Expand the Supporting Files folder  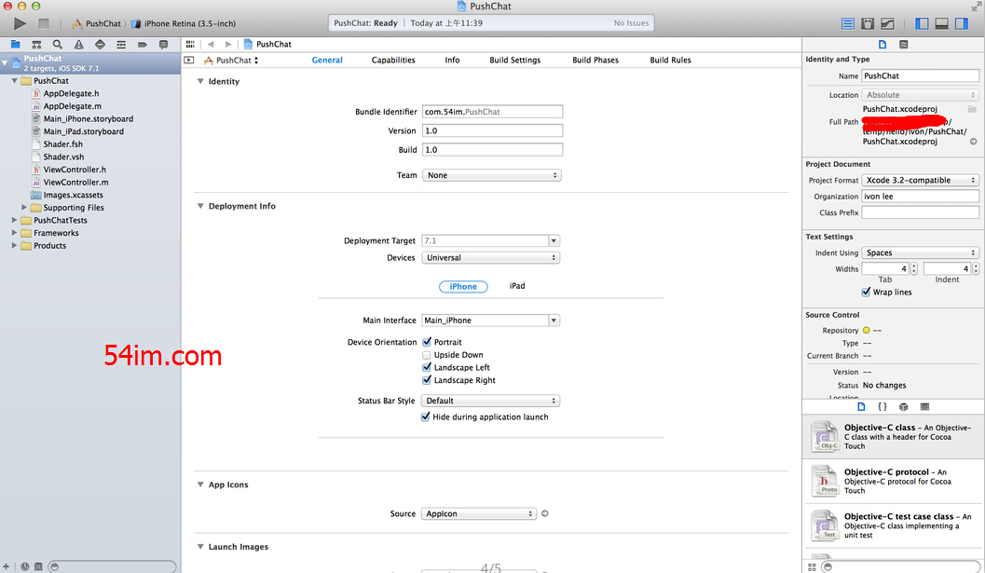(24, 208)
